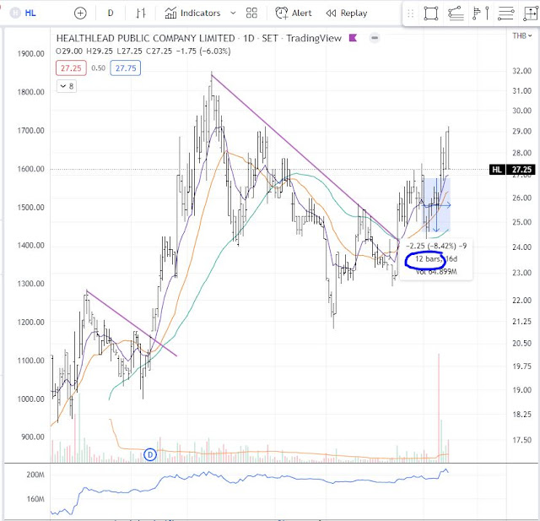Click the OHLC values line showing O29.00

click(x=143, y=52)
